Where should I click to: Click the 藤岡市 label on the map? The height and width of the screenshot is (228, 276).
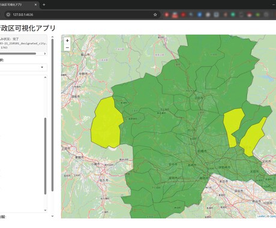204,178
